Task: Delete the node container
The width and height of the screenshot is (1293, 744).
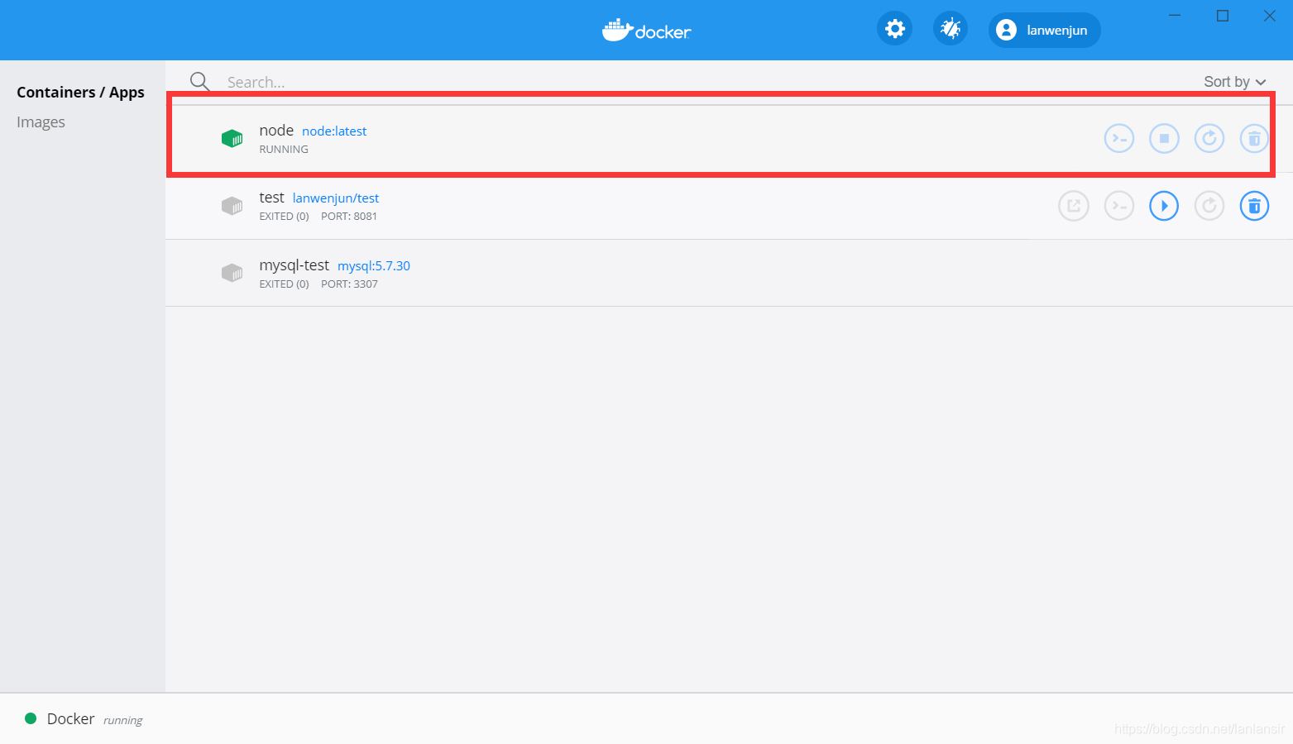Action: coord(1254,139)
